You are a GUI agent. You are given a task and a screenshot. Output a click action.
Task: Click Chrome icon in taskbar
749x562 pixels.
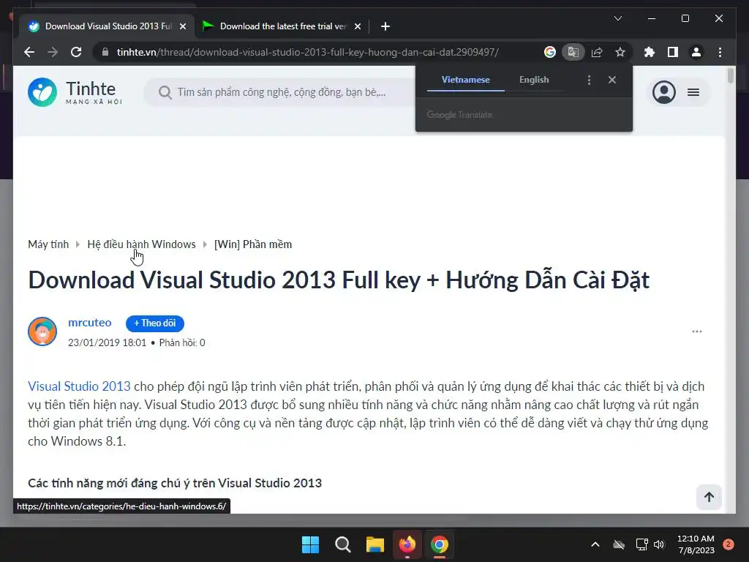pyautogui.click(x=440, y=544)
